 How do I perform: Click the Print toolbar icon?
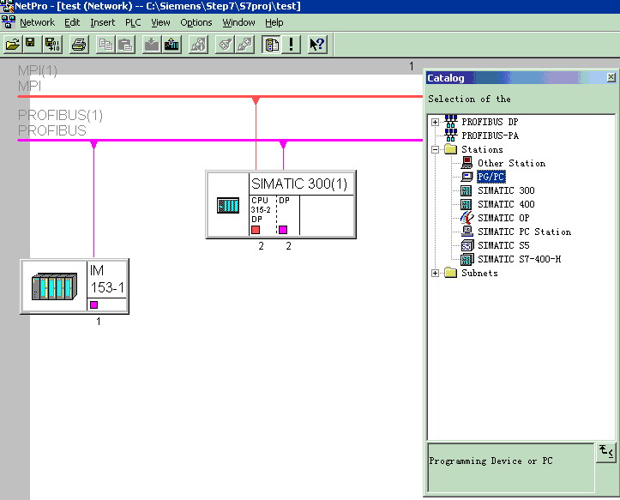click(x=78, y=44)
